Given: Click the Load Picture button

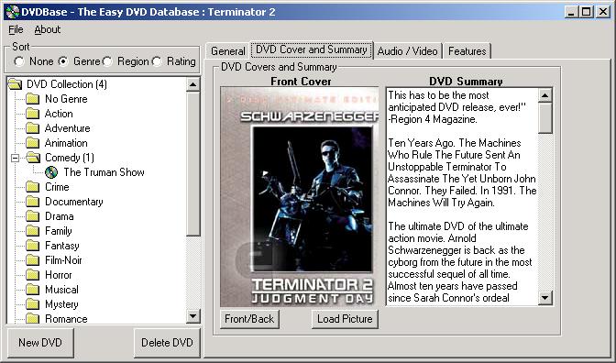Looking at the screenshot, I should (345, 319).
